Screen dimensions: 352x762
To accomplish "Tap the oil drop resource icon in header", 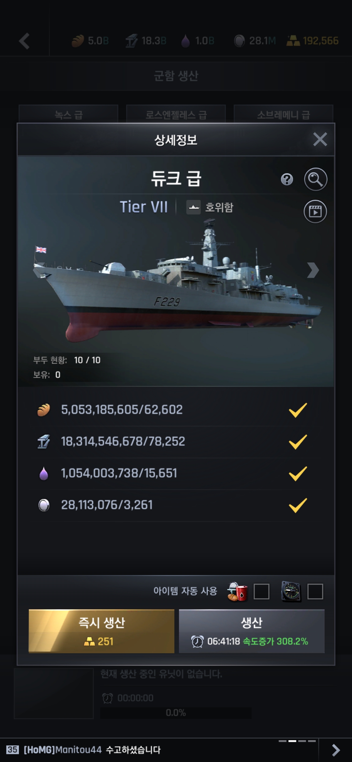I will coord(185,41).
